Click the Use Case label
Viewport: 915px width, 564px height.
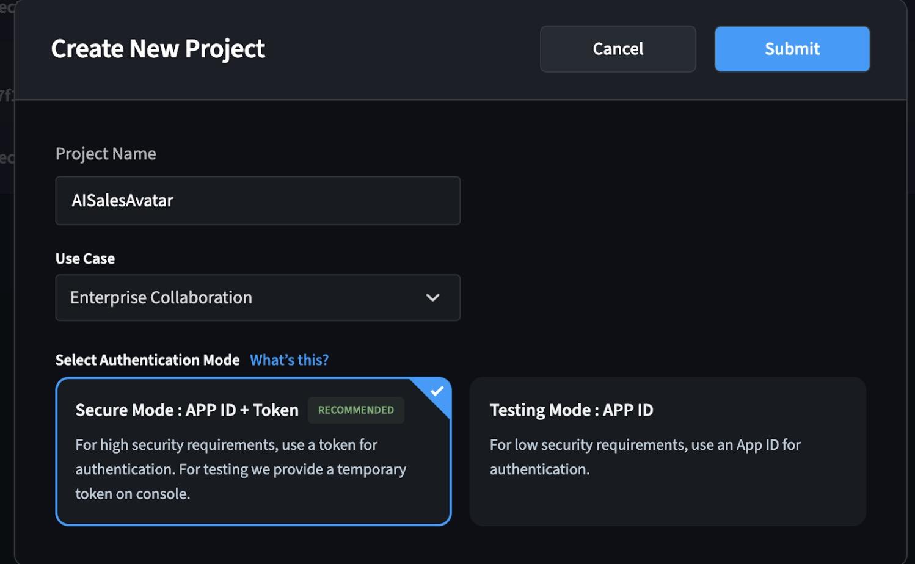coord(85,259)
